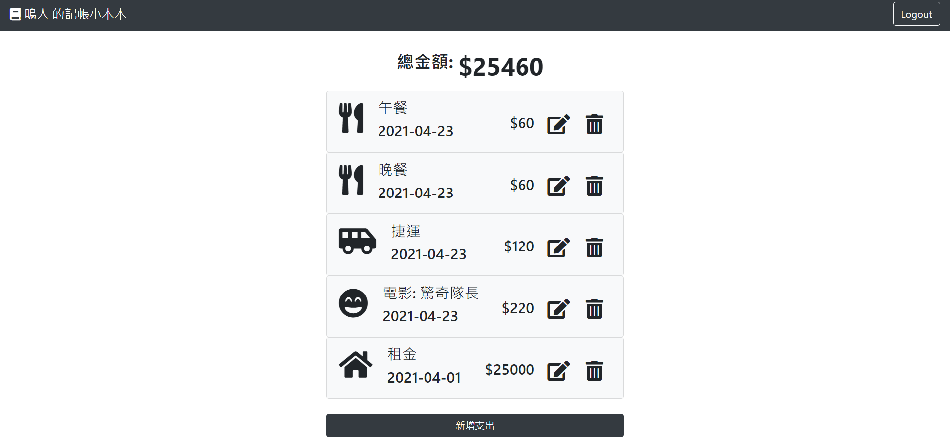The image size is (950, 442).
Task: Delete the 午餐 expense via trash icon
Action: [x=594, y=124]
